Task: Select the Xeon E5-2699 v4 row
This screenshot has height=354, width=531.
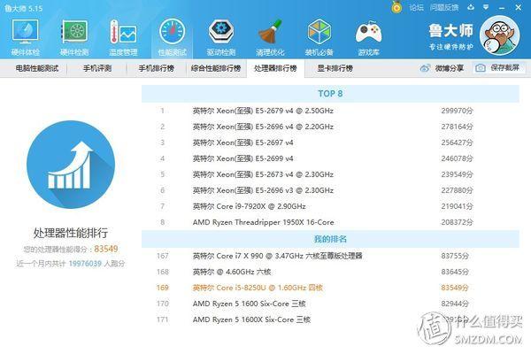Action: pyautogui.click(x=330, y=158)
